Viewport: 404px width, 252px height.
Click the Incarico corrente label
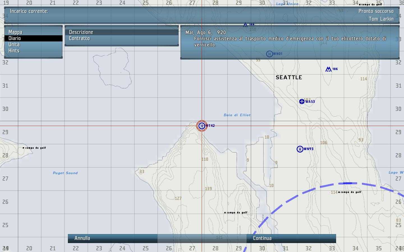point(29,11)
